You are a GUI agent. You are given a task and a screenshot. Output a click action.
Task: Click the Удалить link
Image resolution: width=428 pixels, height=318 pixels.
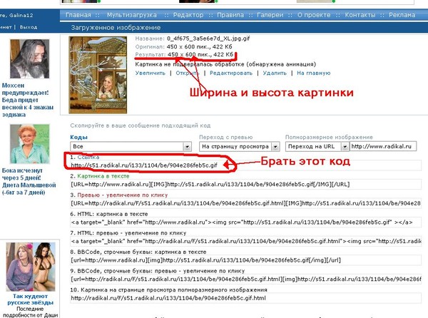coord(275,73)
